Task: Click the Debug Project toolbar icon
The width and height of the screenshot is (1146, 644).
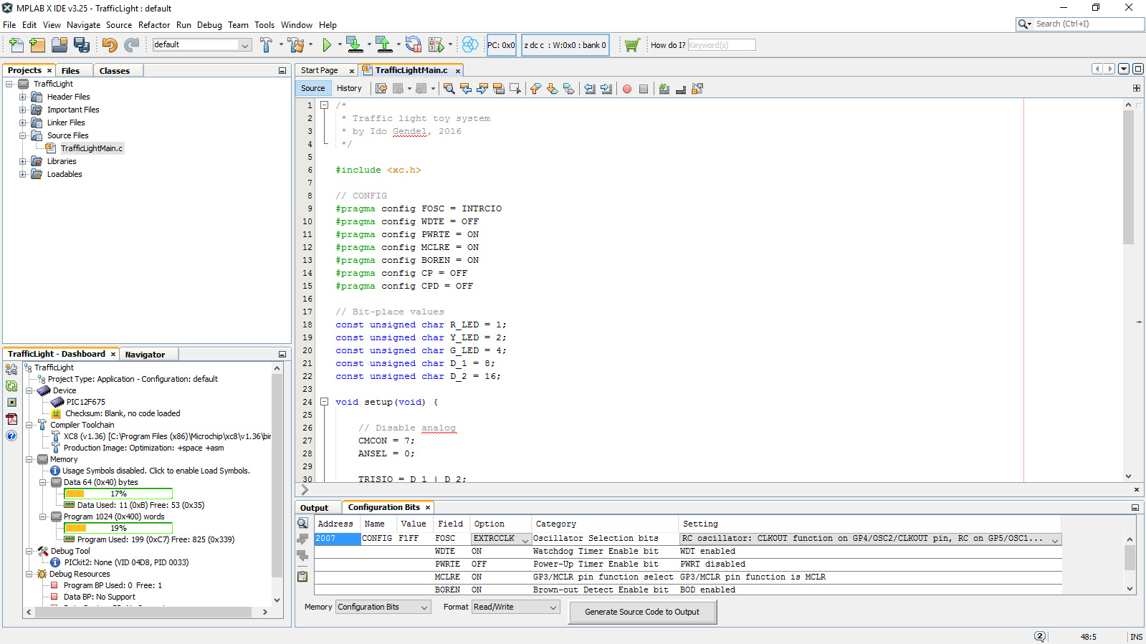Action: [436, 45]
